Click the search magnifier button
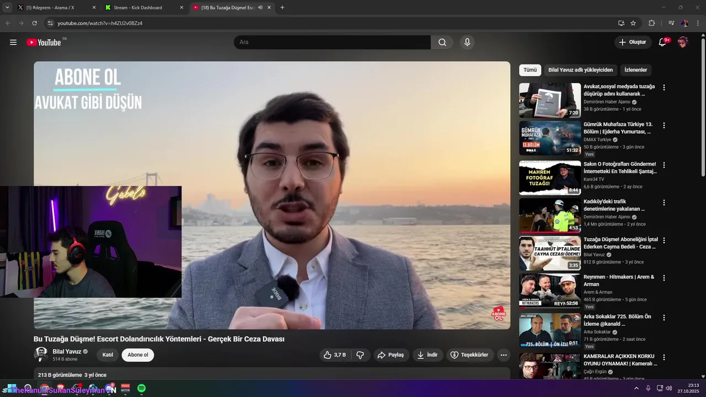 coord(442,42)
